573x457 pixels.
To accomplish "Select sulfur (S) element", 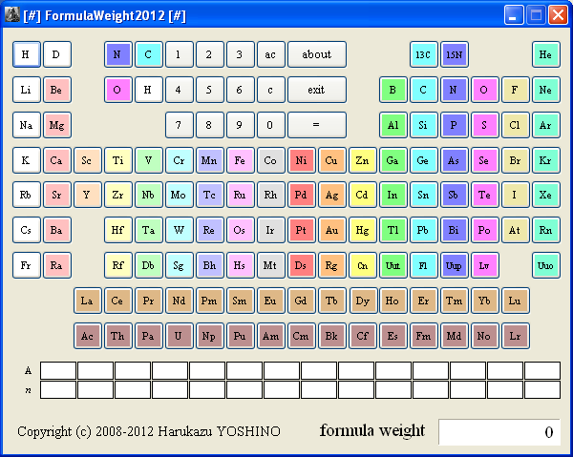I will click(485, 125).
